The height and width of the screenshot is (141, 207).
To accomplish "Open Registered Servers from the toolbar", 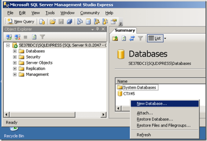I will tap(80, 21).
